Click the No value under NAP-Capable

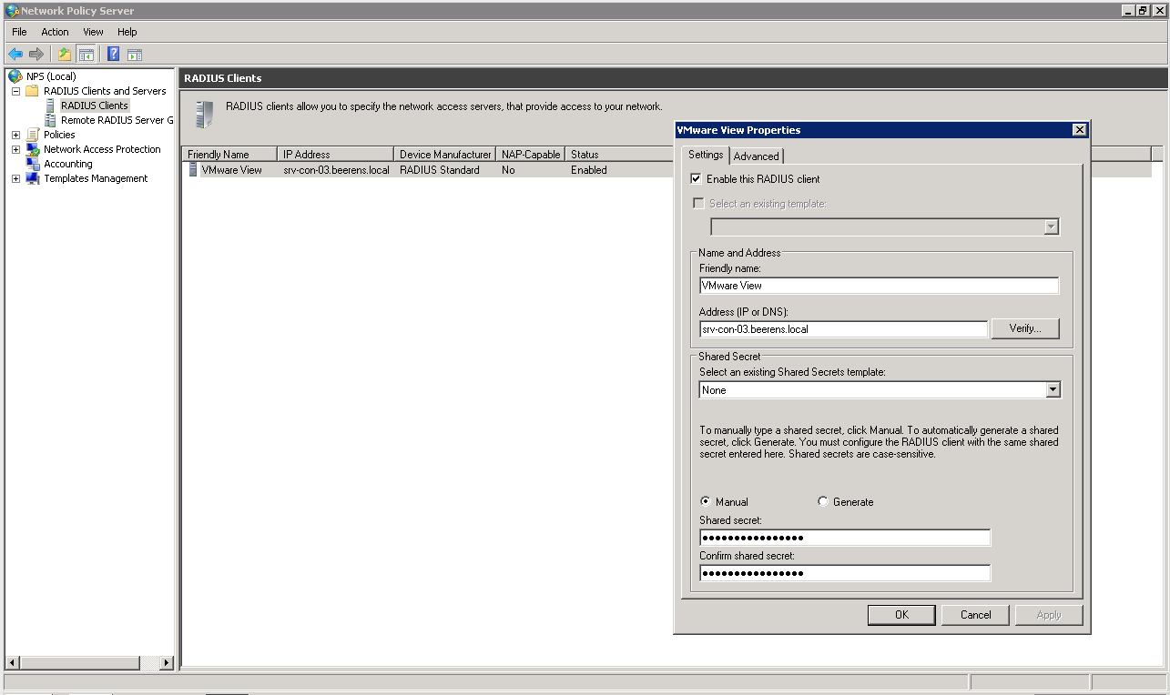[508, 170]
